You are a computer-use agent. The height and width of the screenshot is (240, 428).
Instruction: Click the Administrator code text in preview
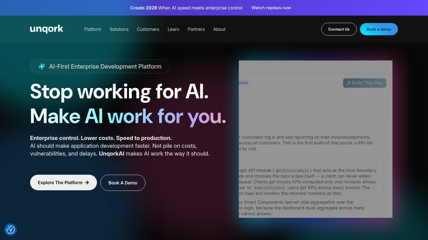pos(269,188)
